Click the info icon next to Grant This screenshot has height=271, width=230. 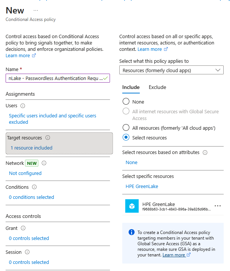tap(23, 228)
